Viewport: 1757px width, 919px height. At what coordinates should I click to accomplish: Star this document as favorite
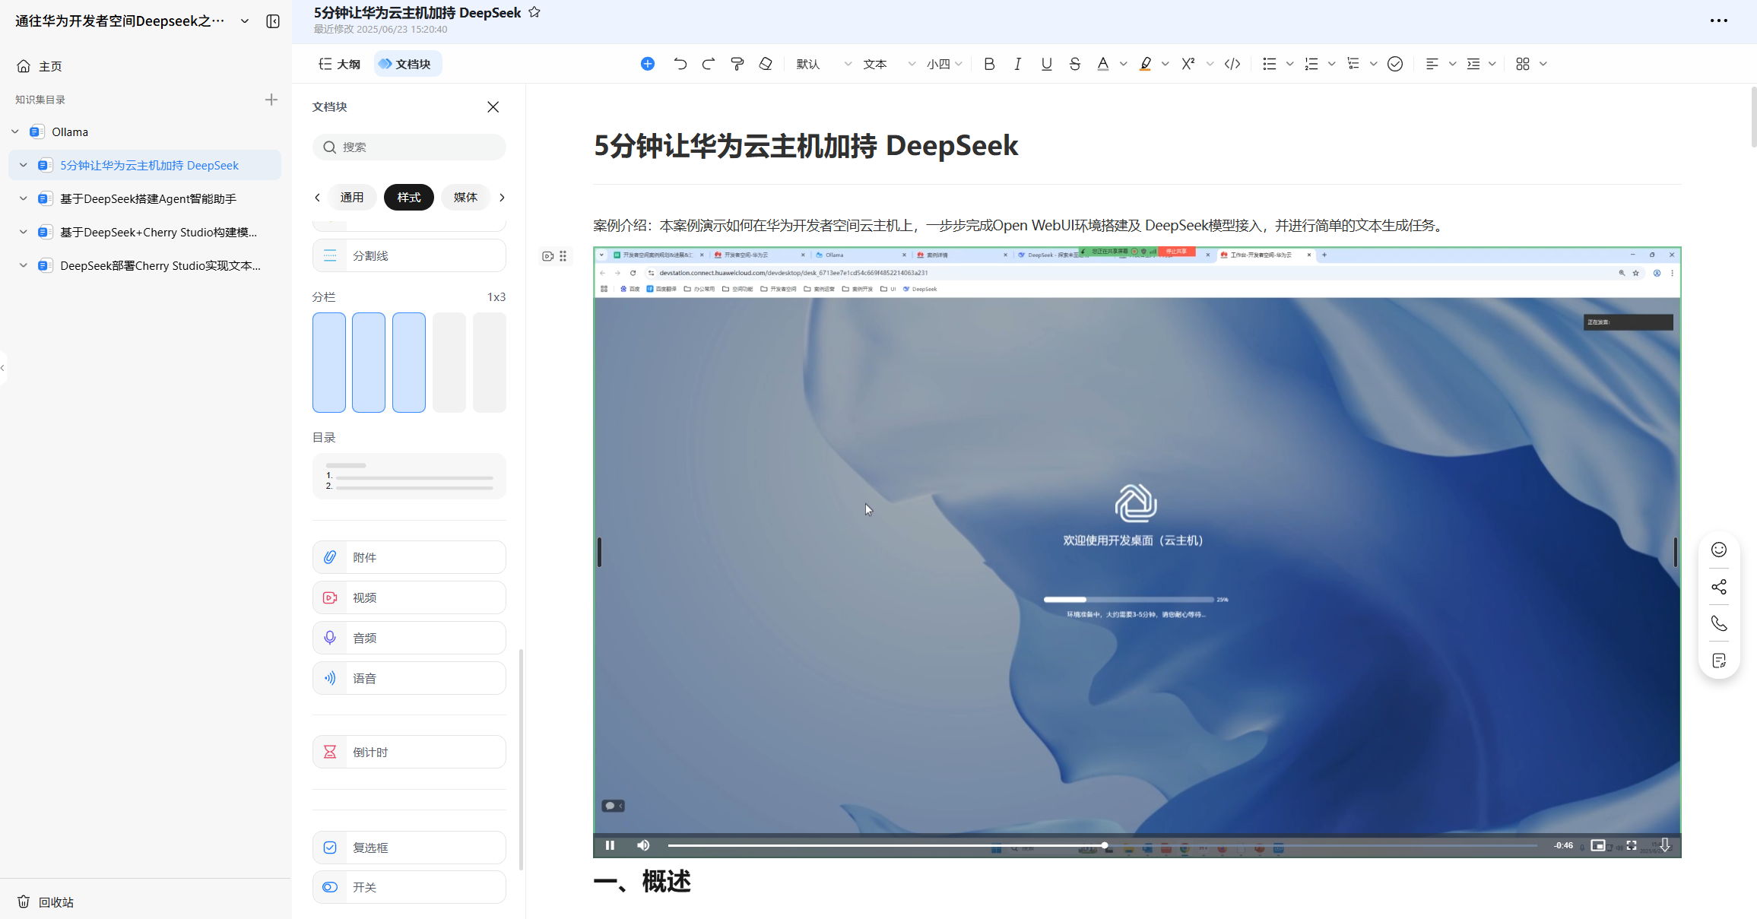click(x=534, y=12)
